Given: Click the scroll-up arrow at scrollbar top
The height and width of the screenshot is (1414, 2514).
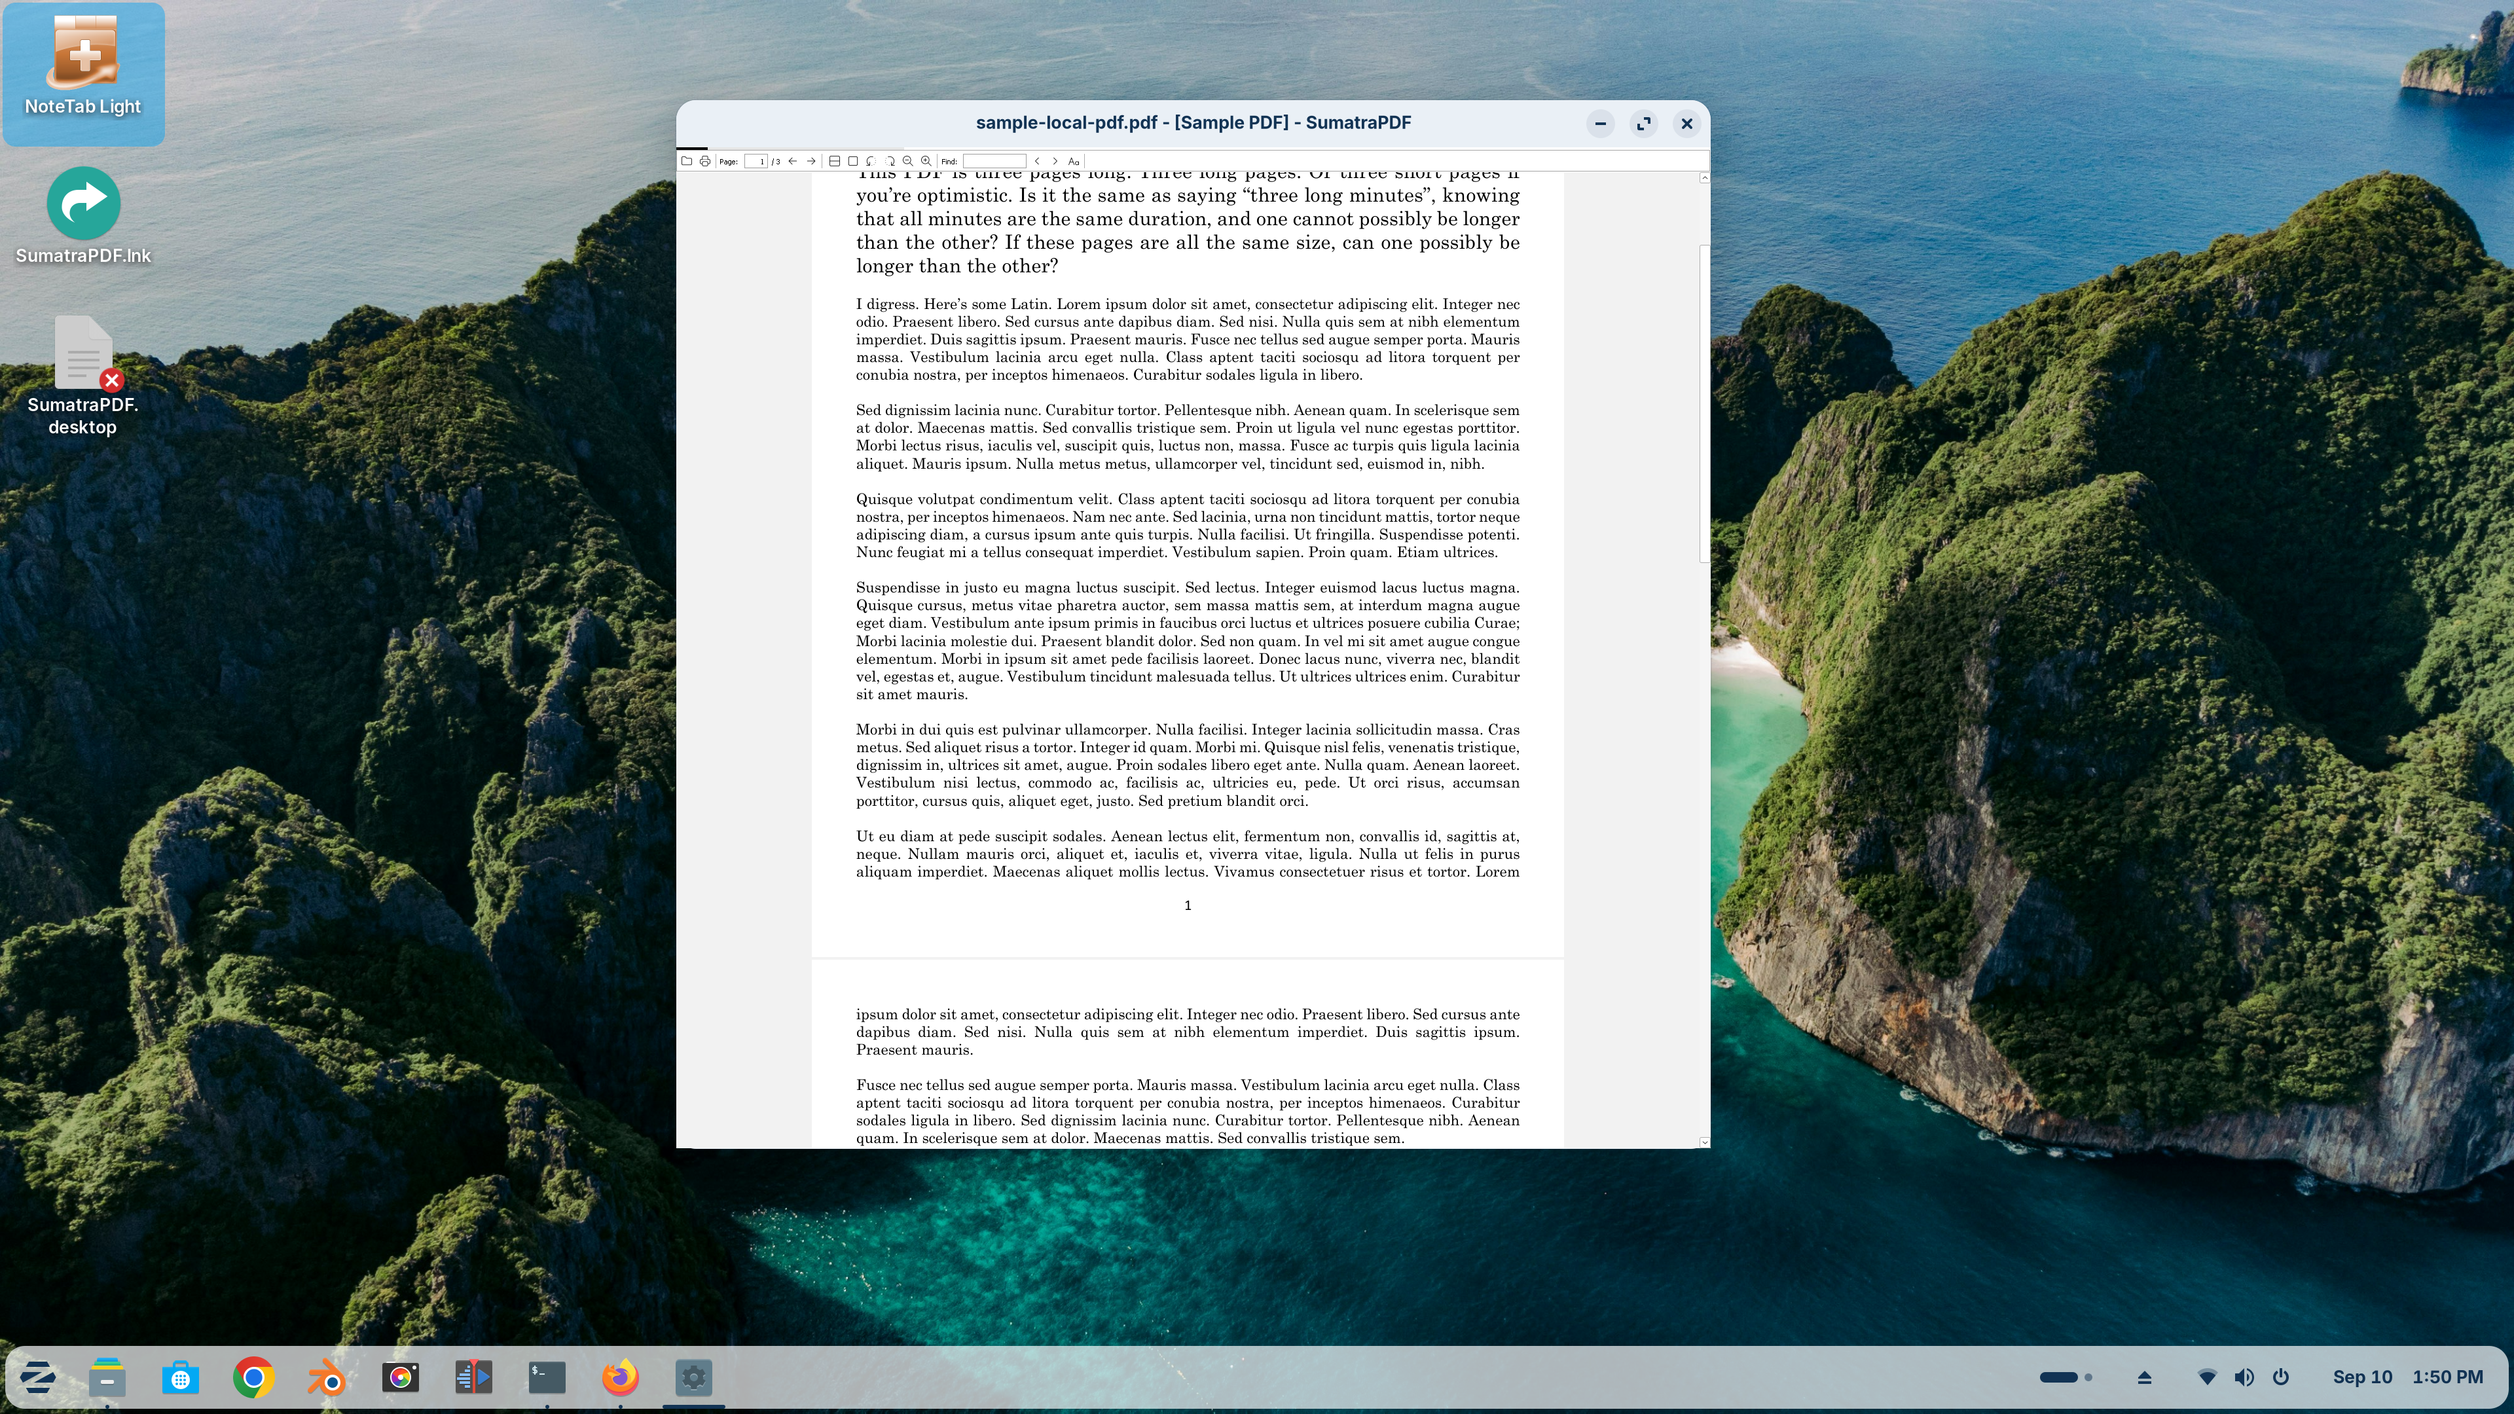Looking at the screenshot, I should 1704,177.
